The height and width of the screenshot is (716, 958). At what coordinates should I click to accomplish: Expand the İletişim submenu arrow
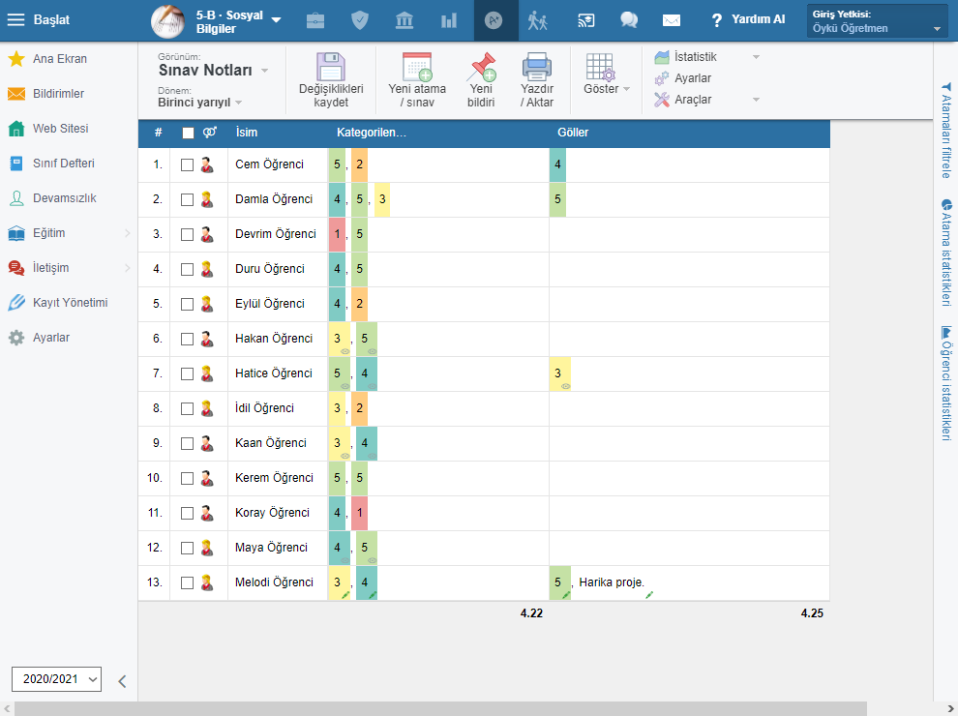[127, 268]
